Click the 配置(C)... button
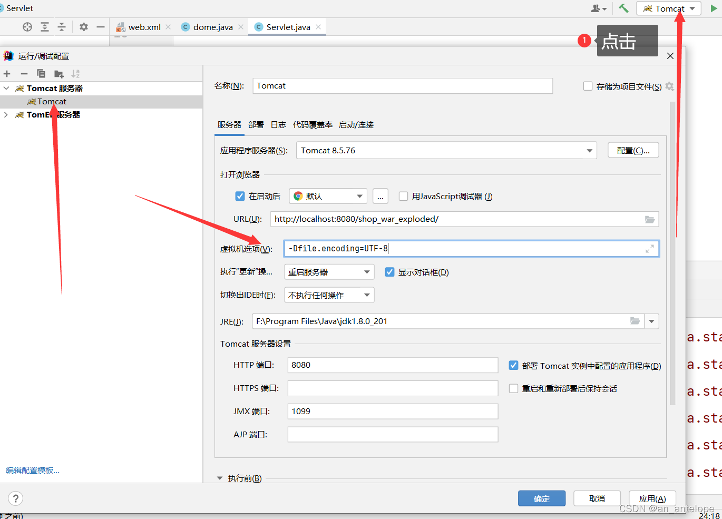Viewport: 722px width, 519px height. 633,150
